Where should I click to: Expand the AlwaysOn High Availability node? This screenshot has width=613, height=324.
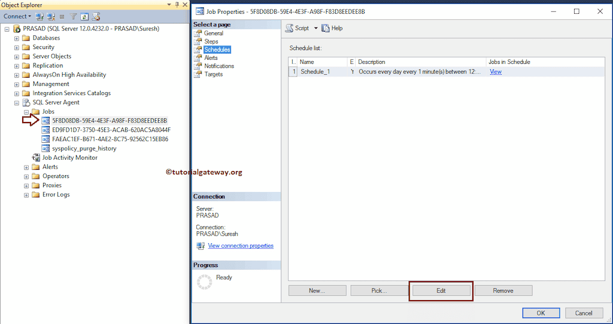pyautogui.click(x=16, y=75)
